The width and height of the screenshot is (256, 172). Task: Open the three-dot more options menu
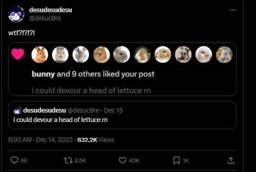[x=233, y=10]
